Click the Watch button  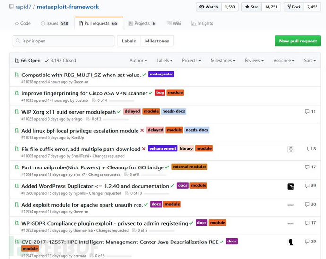tap(208, 7)
